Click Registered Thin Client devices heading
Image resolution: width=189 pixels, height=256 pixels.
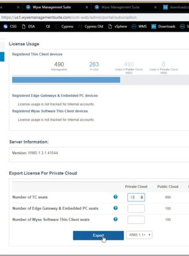37,54
